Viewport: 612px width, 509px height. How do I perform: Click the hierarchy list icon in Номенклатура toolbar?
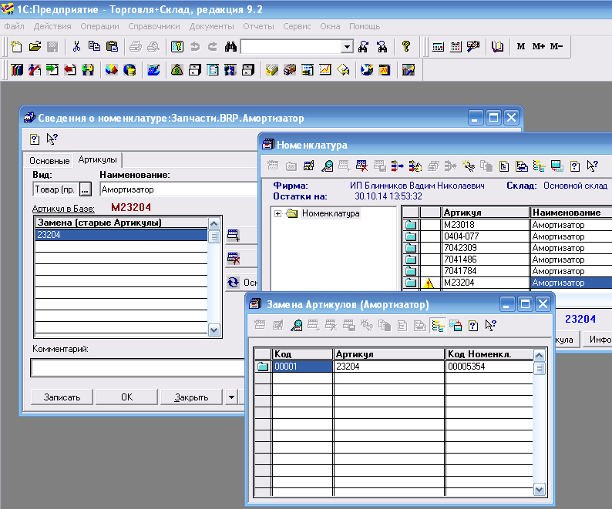pyautogui.click(x=539, y=166)
